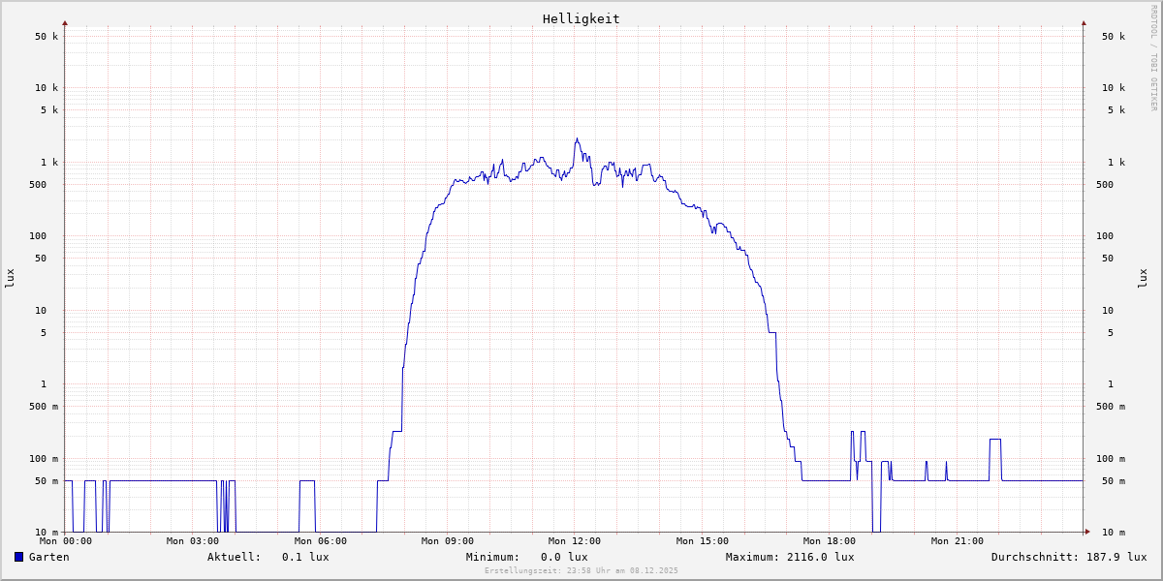This screenshot has height=581, width=1163.
Task: Select the Mon 21:00 time label
Action: pyautogui.click(x=957, y=541)
